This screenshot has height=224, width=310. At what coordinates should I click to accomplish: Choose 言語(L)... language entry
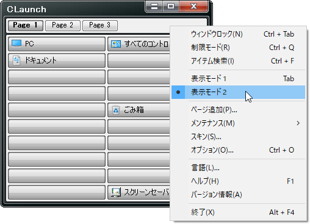pyautogui.click(x=238, y=168)
